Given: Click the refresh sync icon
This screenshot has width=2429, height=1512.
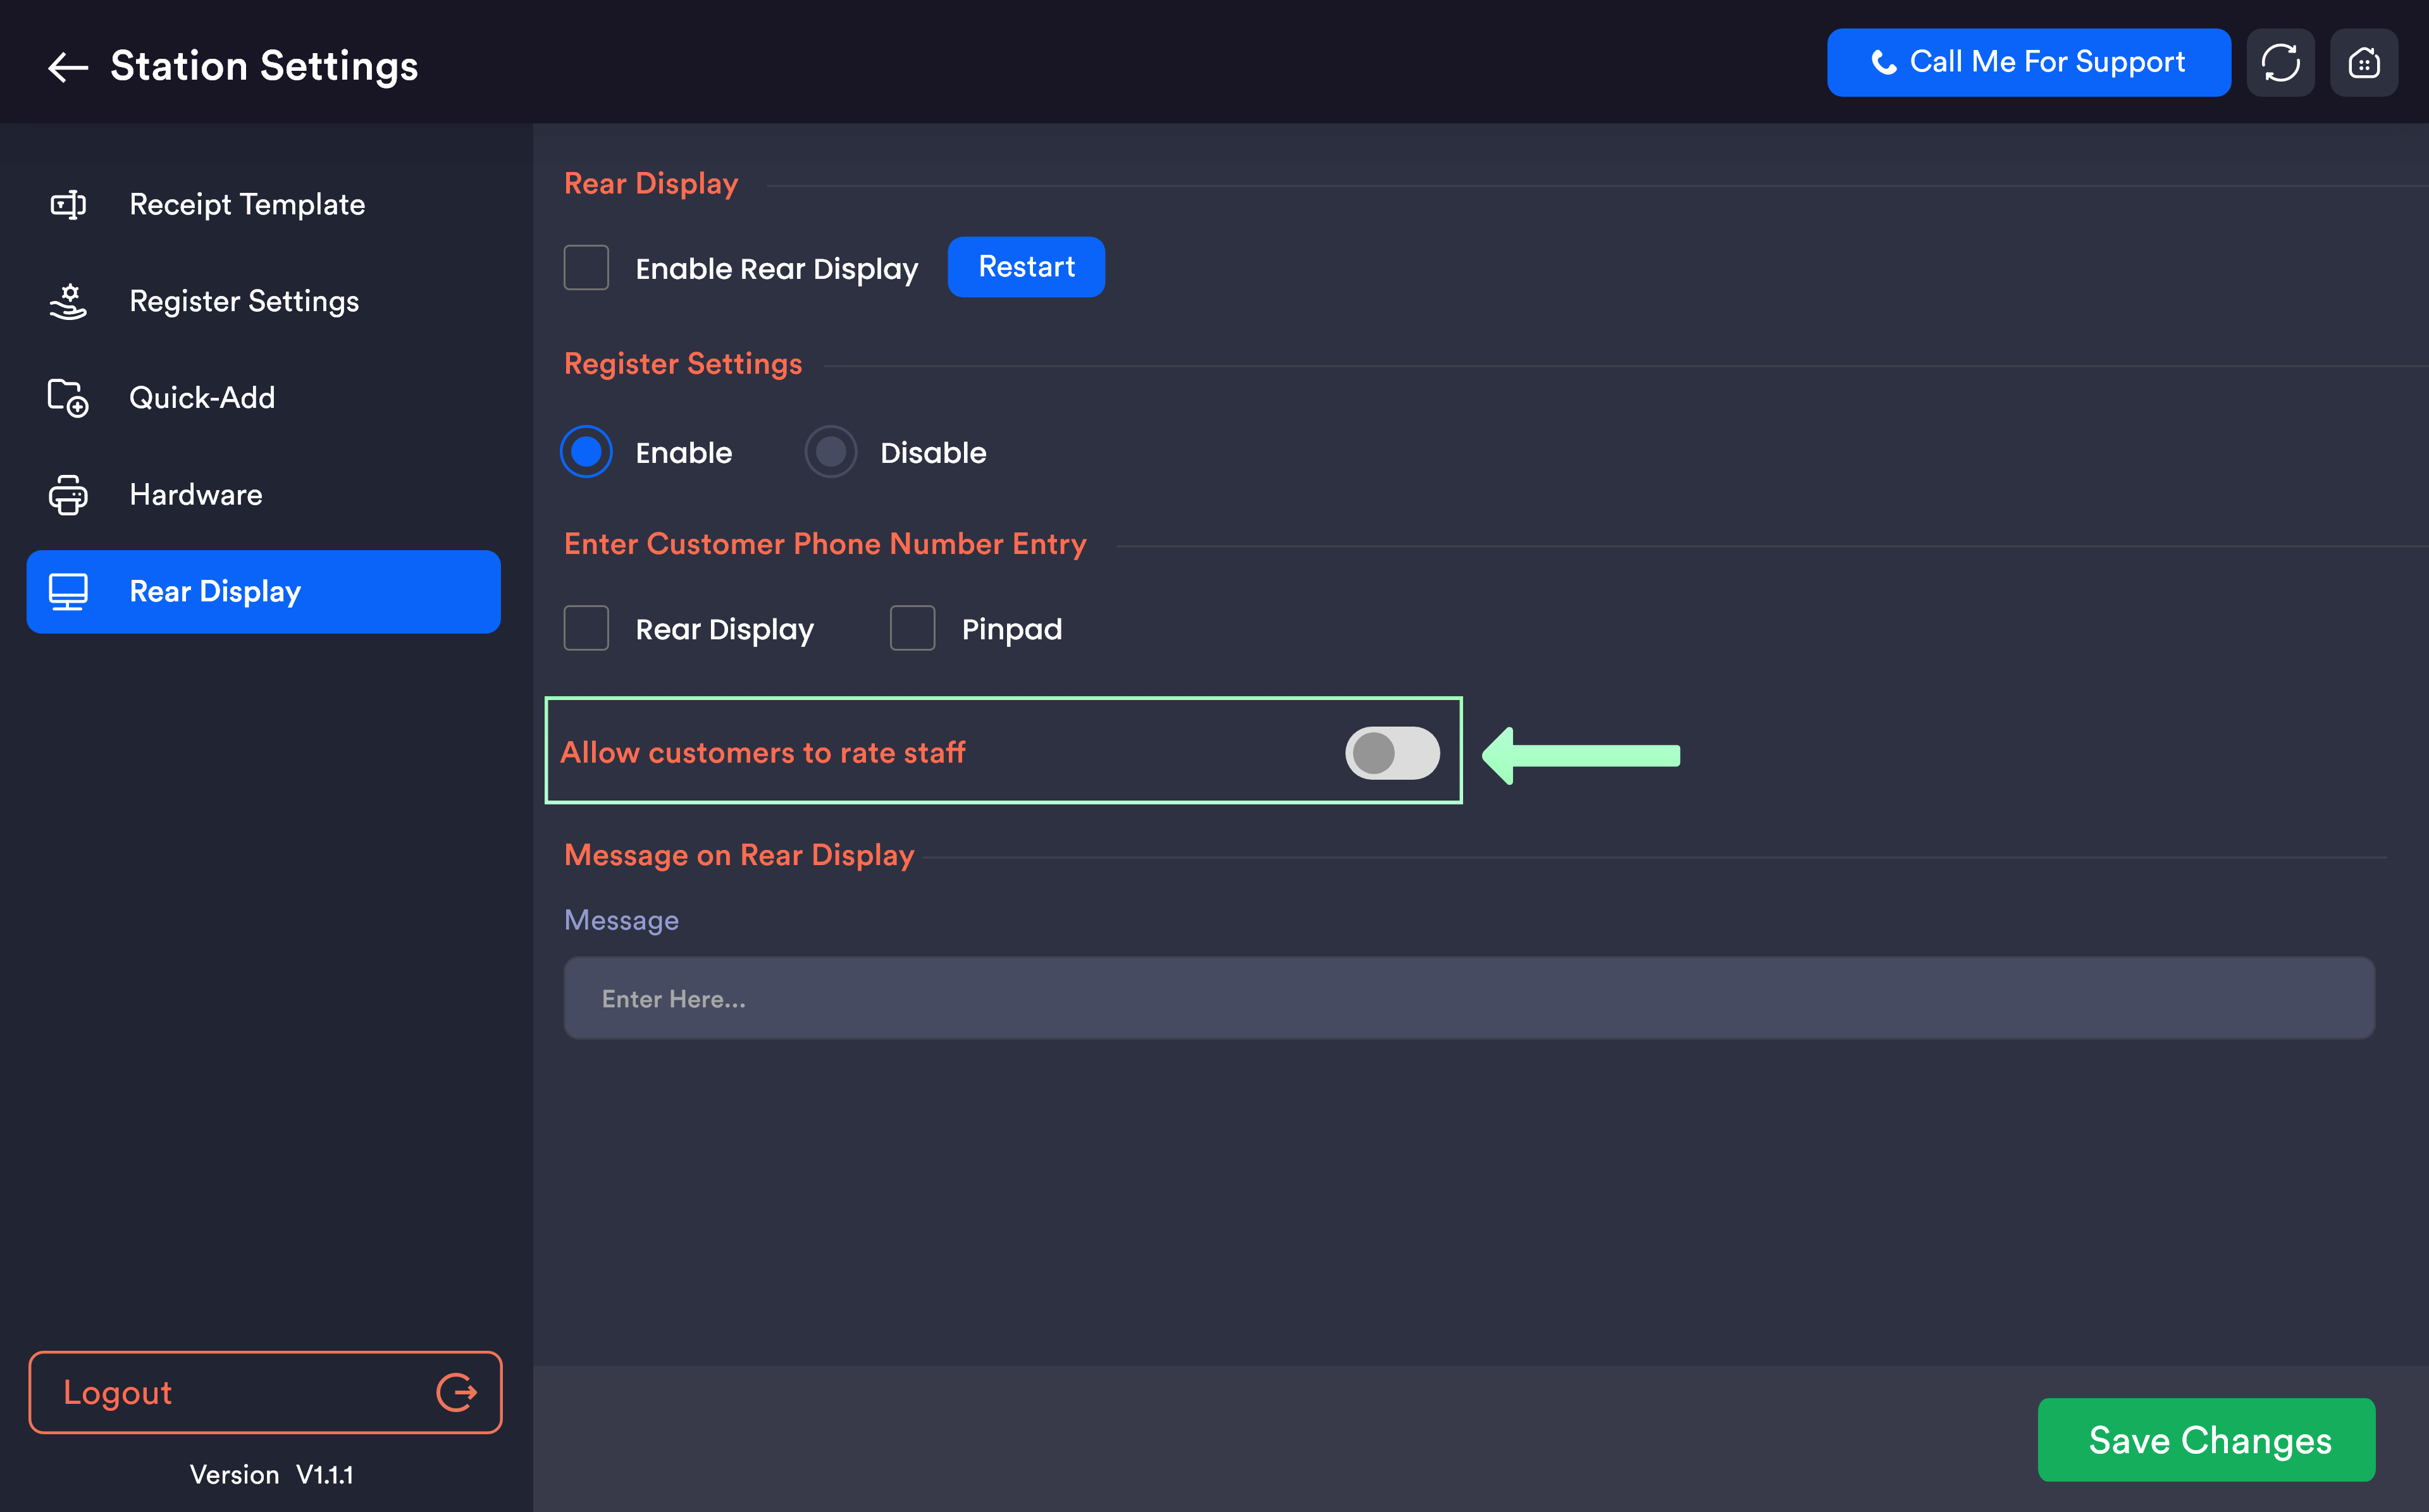Looking at the screenshot, I should point(2280,63).
